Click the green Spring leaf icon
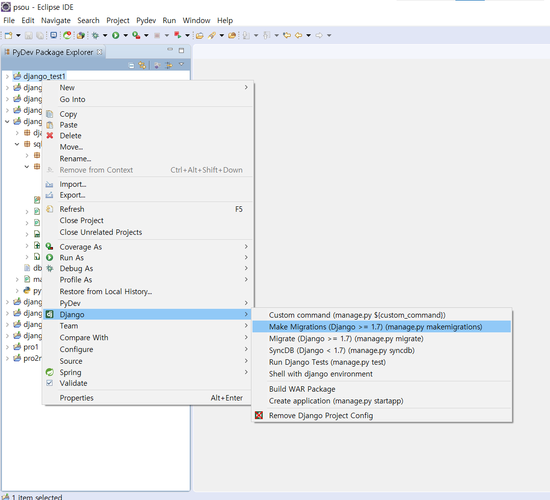This screenshot has height=500, width=550. (50, 372)
